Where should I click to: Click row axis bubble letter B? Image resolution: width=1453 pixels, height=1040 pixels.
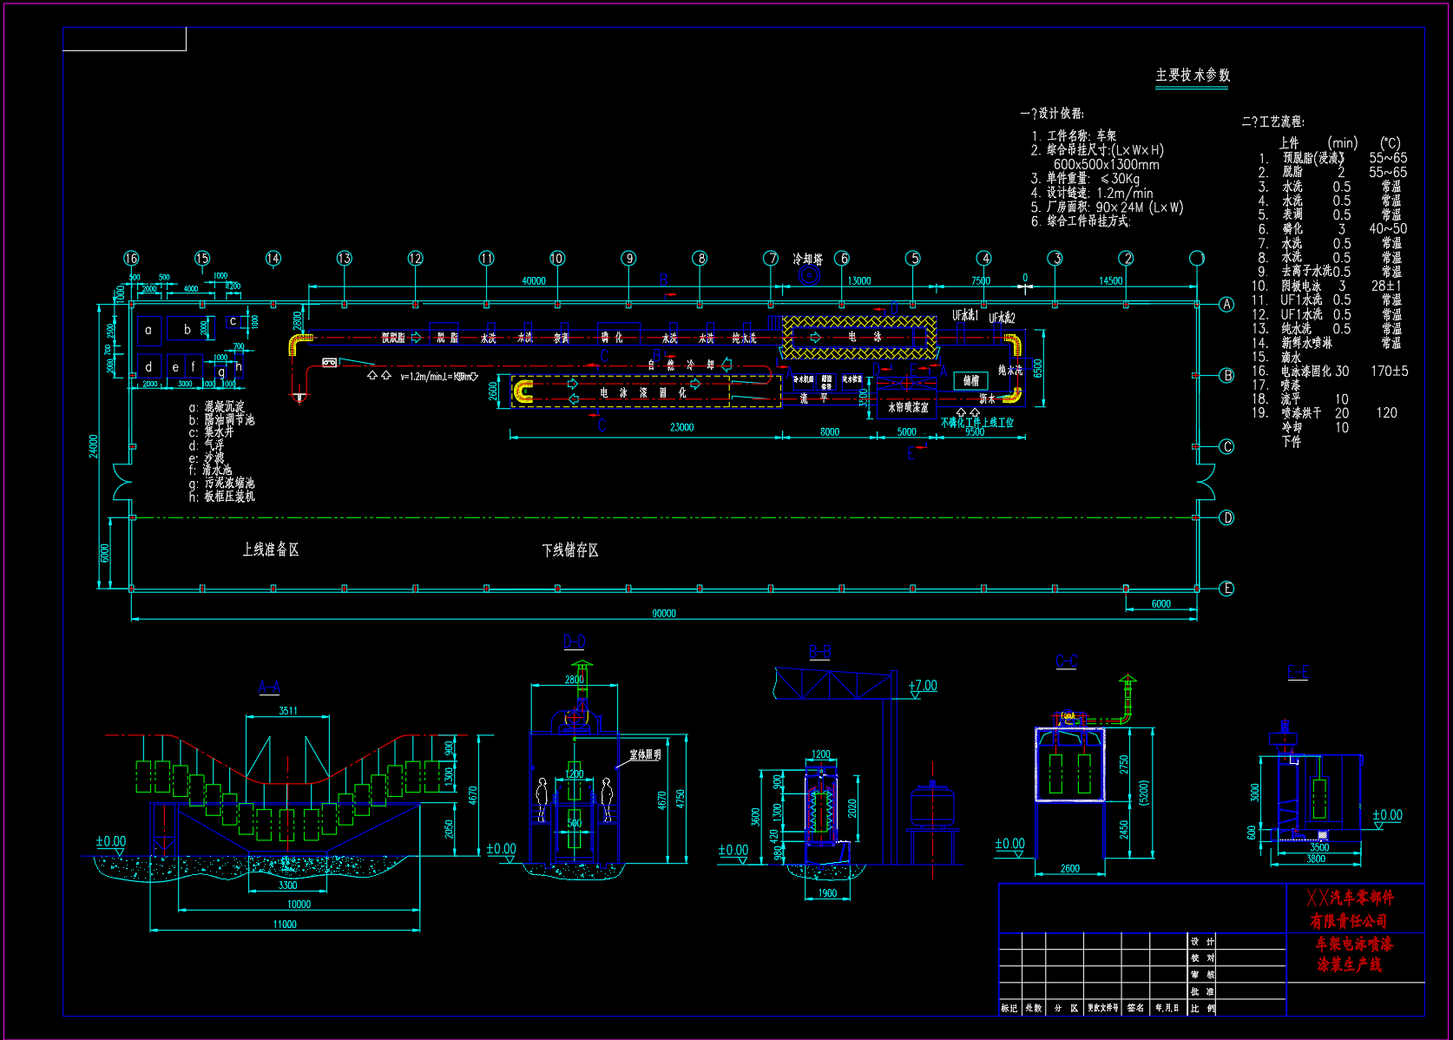(1226, 375)
